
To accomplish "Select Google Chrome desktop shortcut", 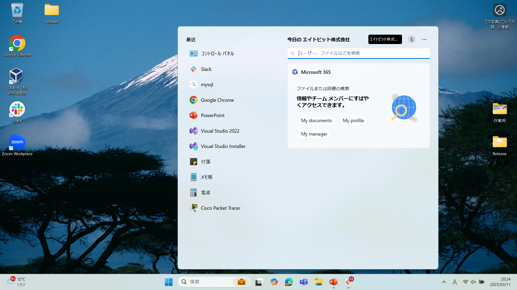I will pyautogui.click(x=17, y=46).
